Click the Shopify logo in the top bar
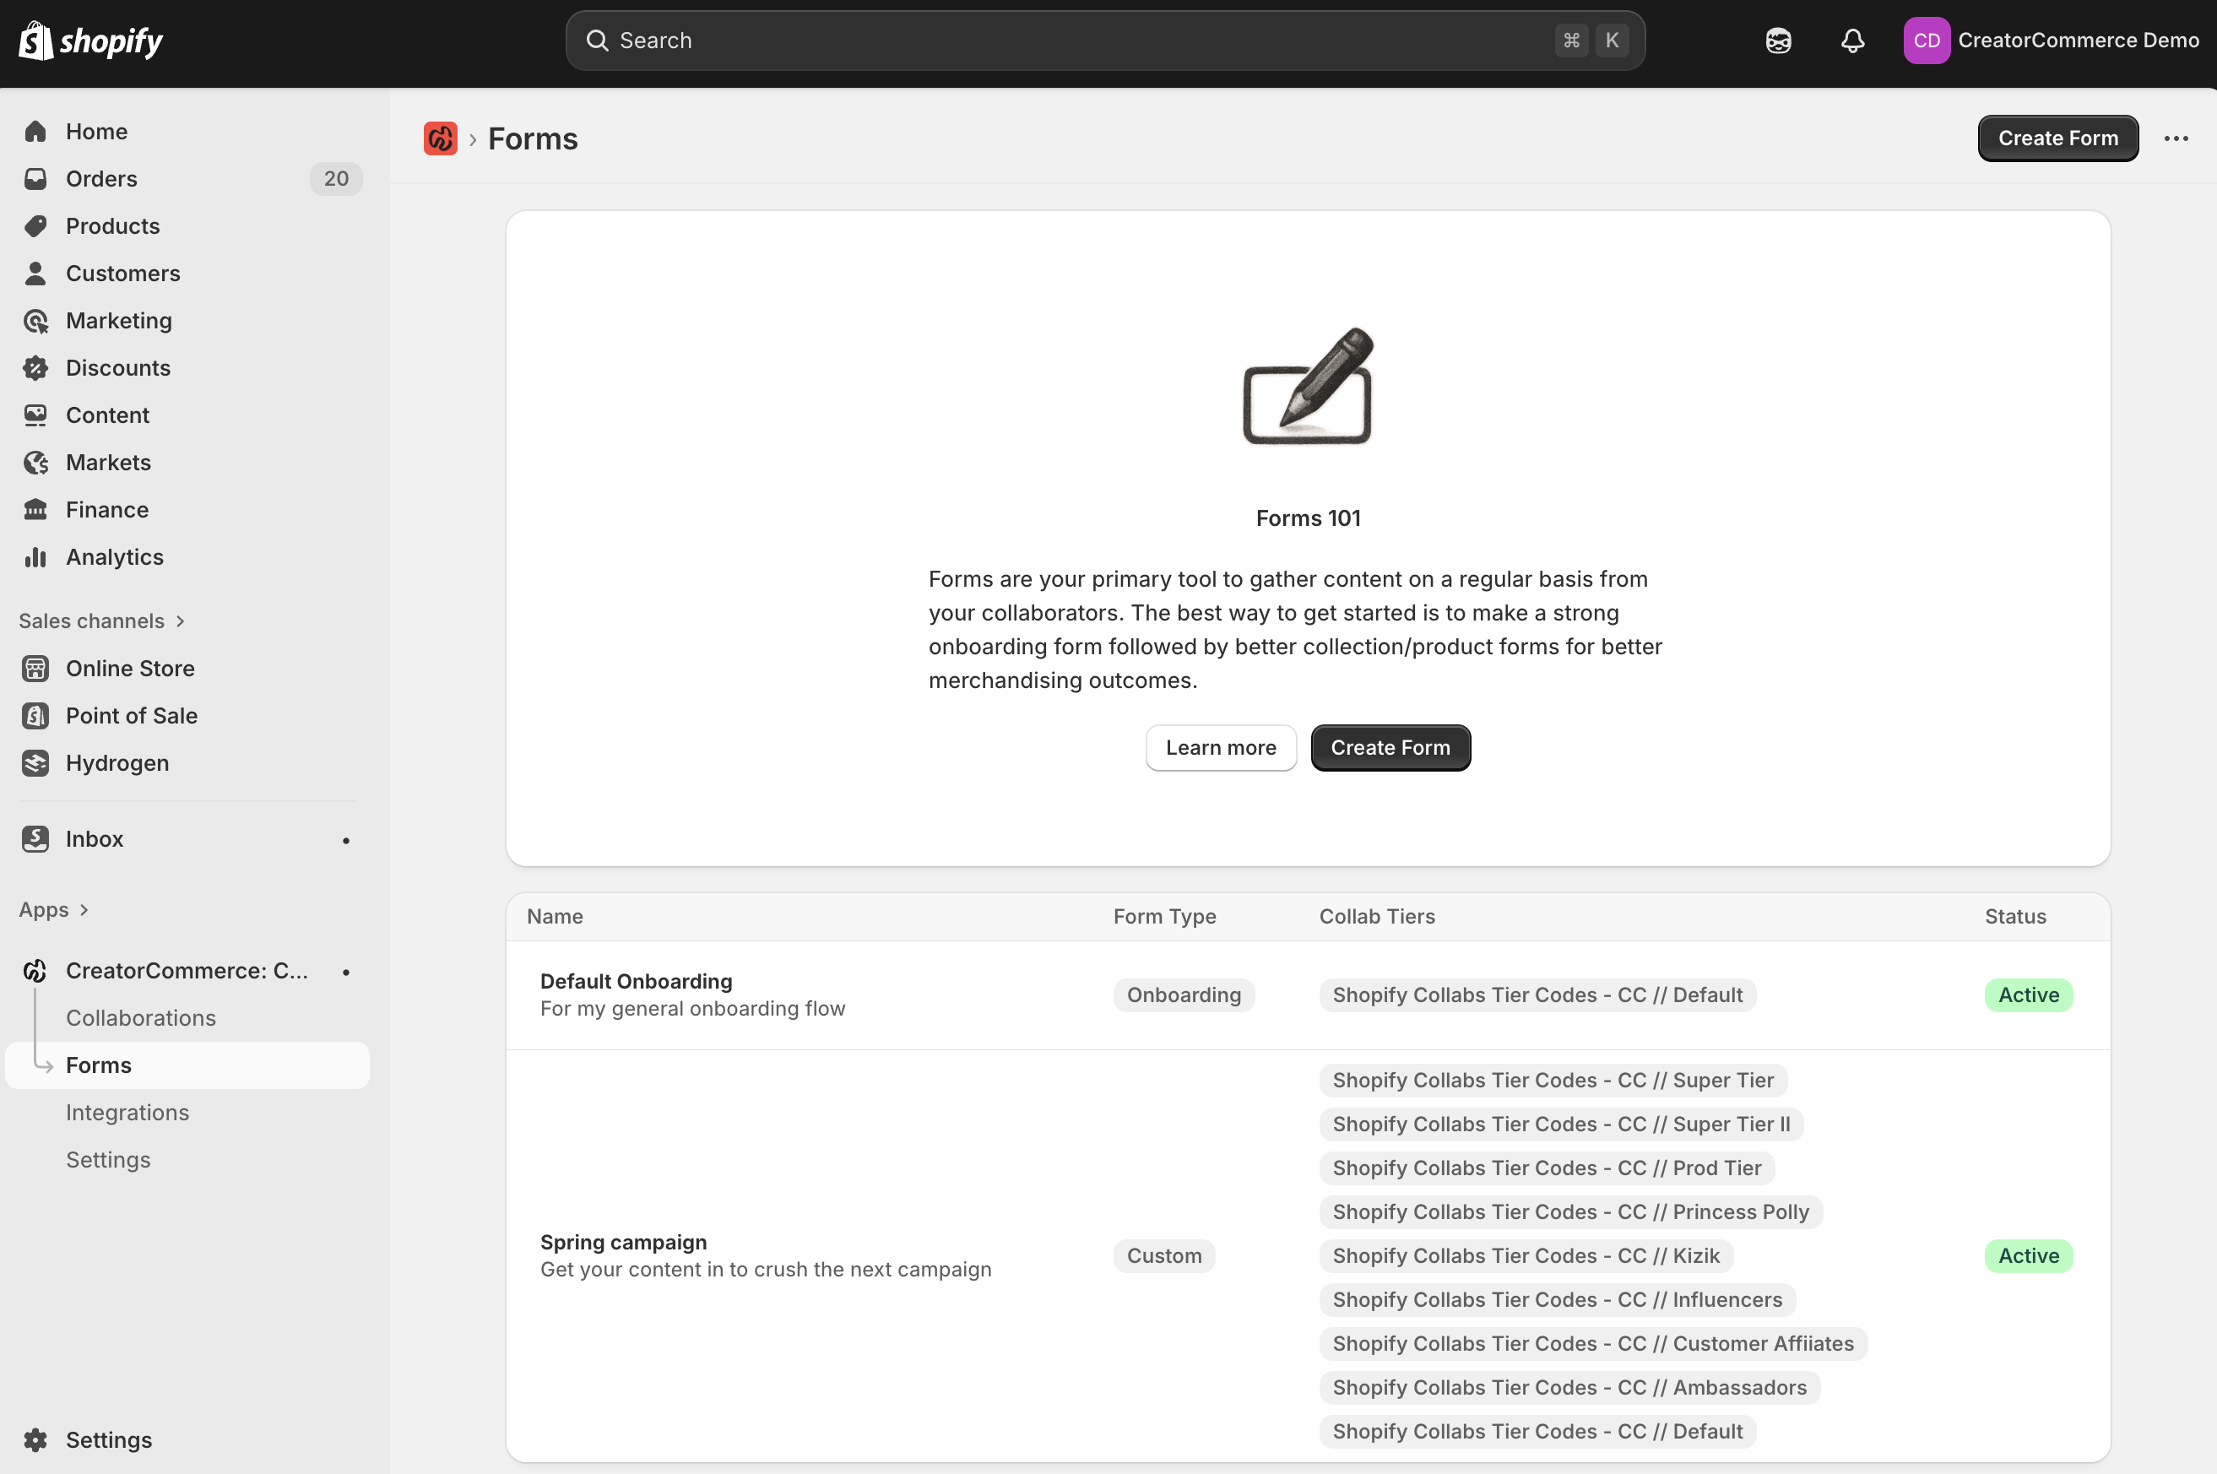This screenshot has height=1474, width=2217. tap(90, 41)
